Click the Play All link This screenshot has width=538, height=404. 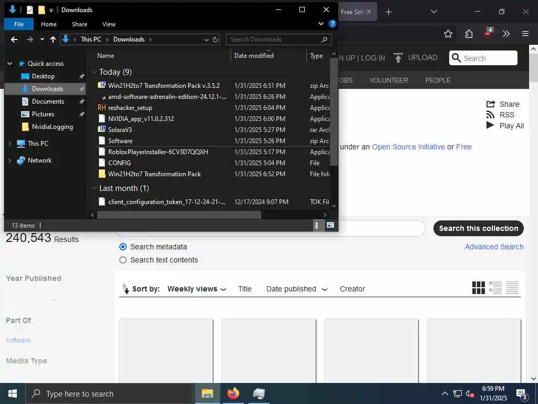(x=505, y=126)
